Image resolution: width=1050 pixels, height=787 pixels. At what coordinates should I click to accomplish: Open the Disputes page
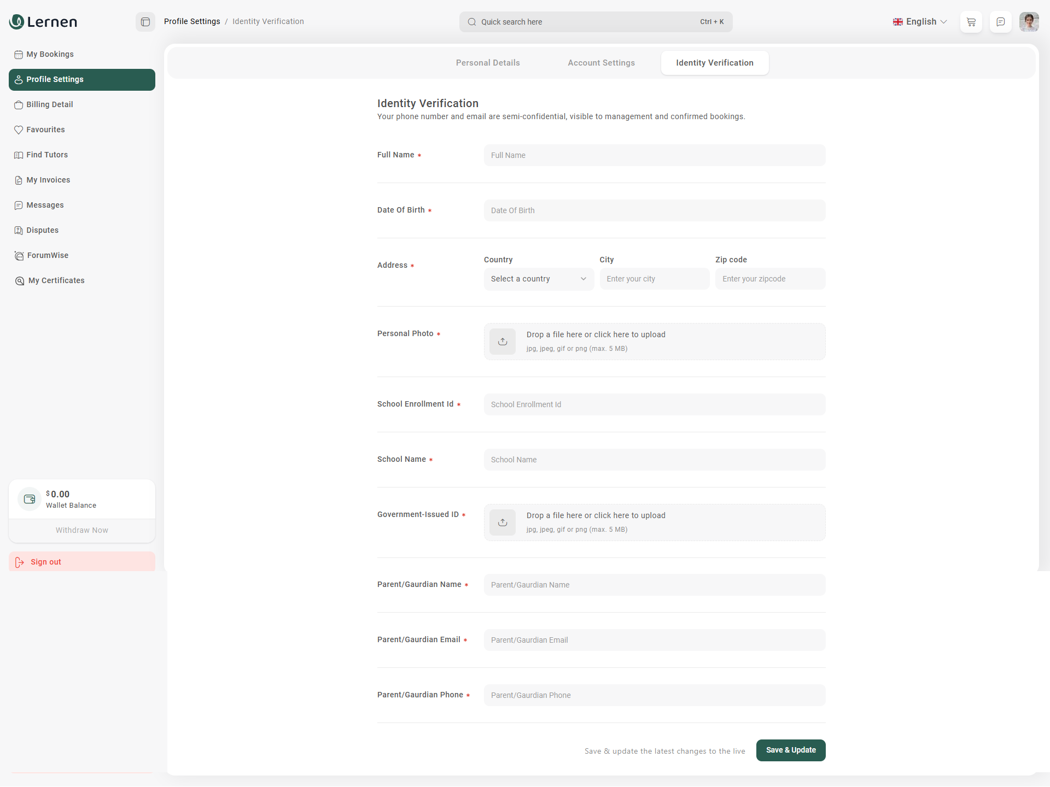(x=43, y=230)
